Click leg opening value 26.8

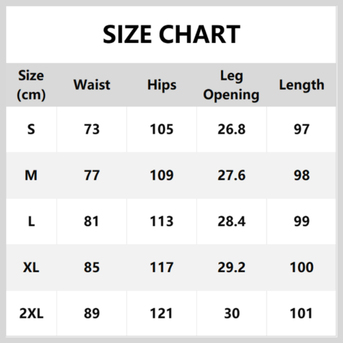point(232,129)
